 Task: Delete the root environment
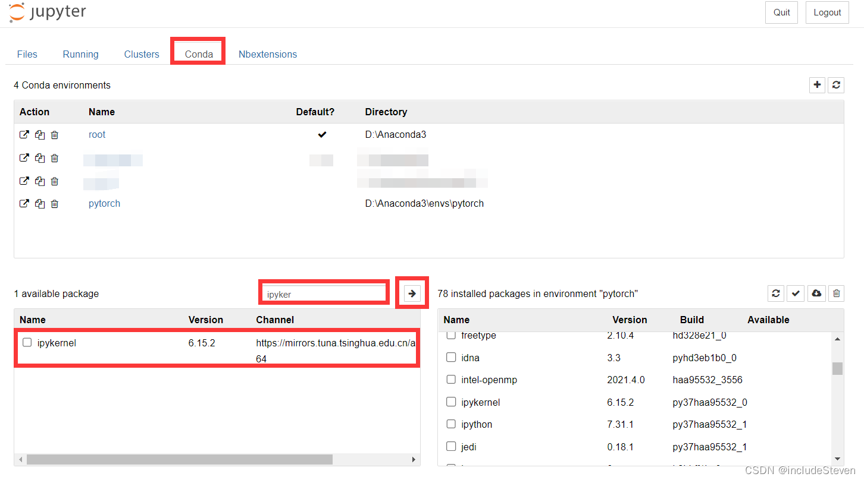point(55,135)
